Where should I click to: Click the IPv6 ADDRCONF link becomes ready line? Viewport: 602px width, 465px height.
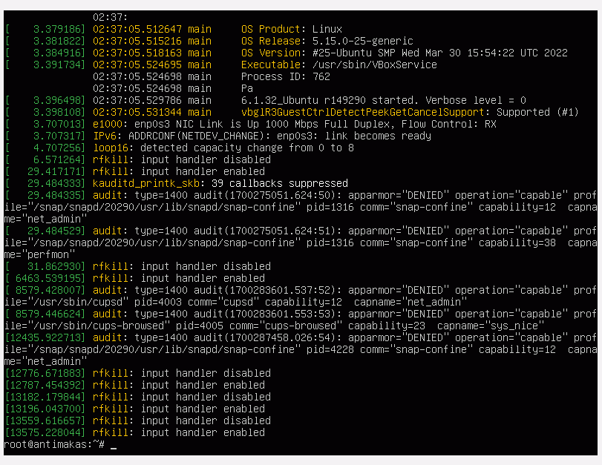pyautogui.click(x=218, y=136)
